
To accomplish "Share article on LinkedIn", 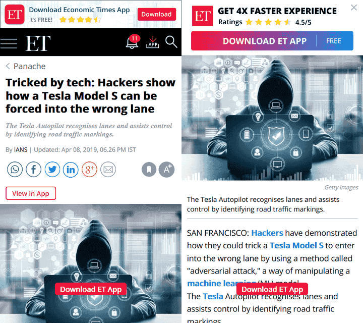I will (71, 170).
